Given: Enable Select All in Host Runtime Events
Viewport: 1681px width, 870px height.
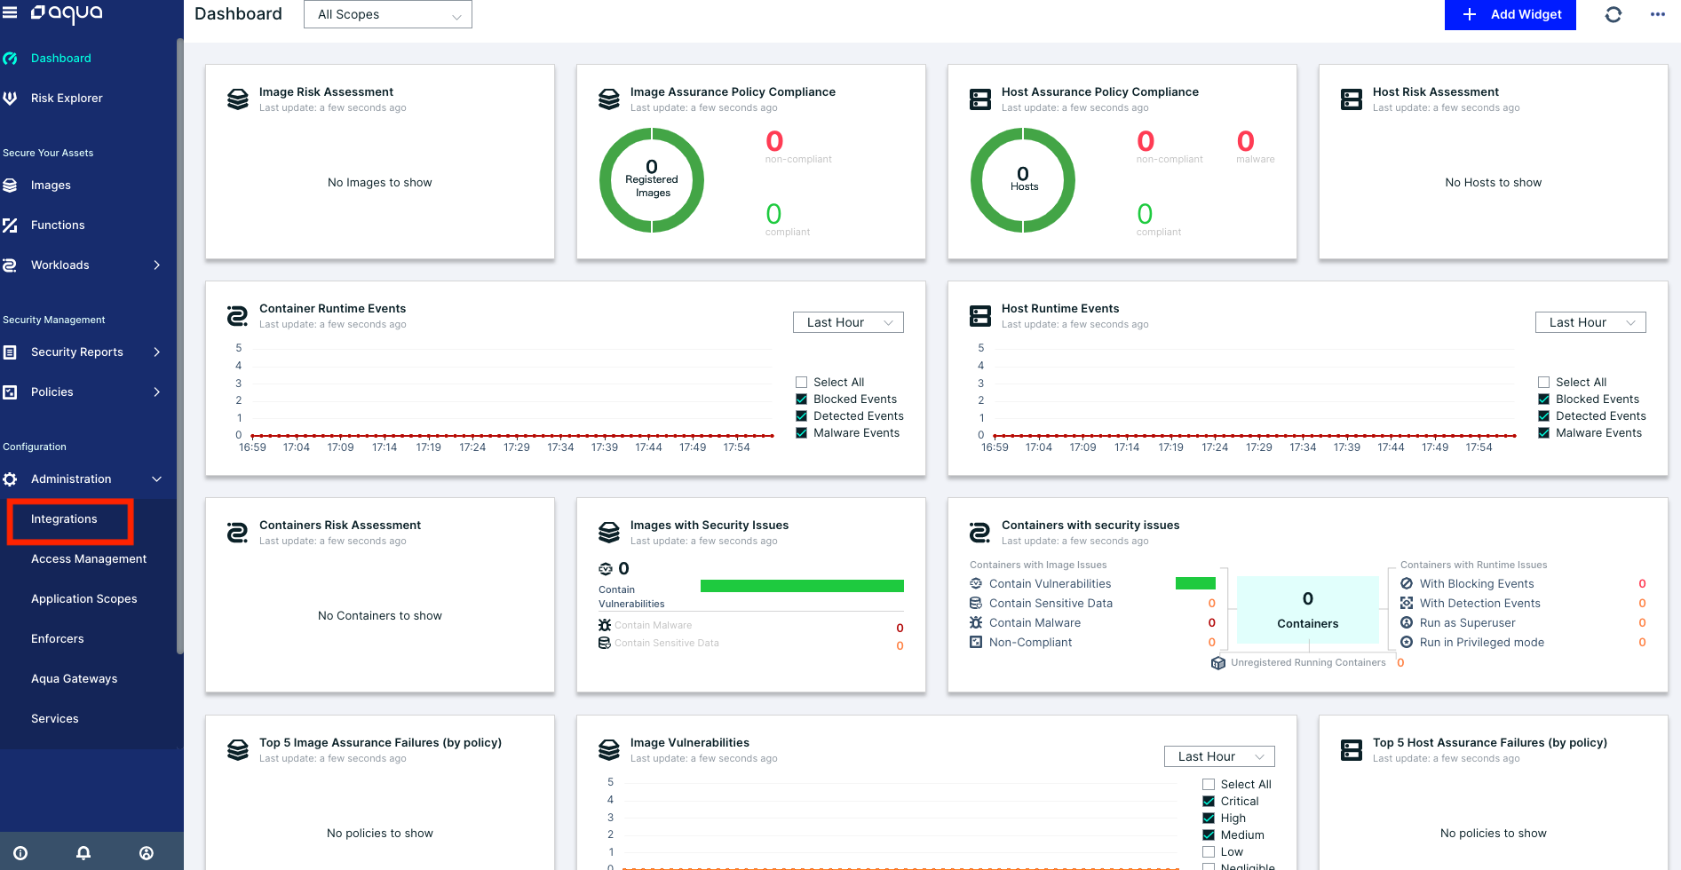Looking at the screenshot, I should click(1543, 381).
